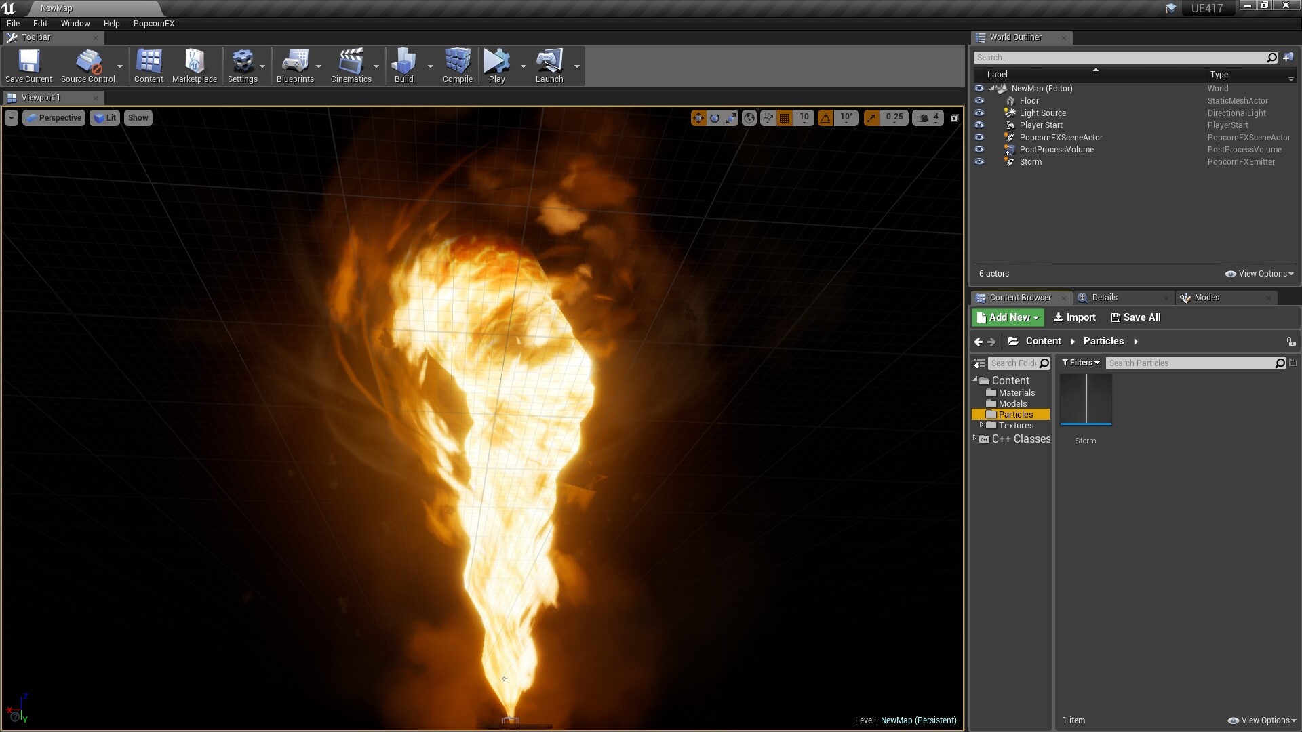Viewport: 1302px width, 732px height.
Task: Launch the Marketplace
Action: point(195,65)
